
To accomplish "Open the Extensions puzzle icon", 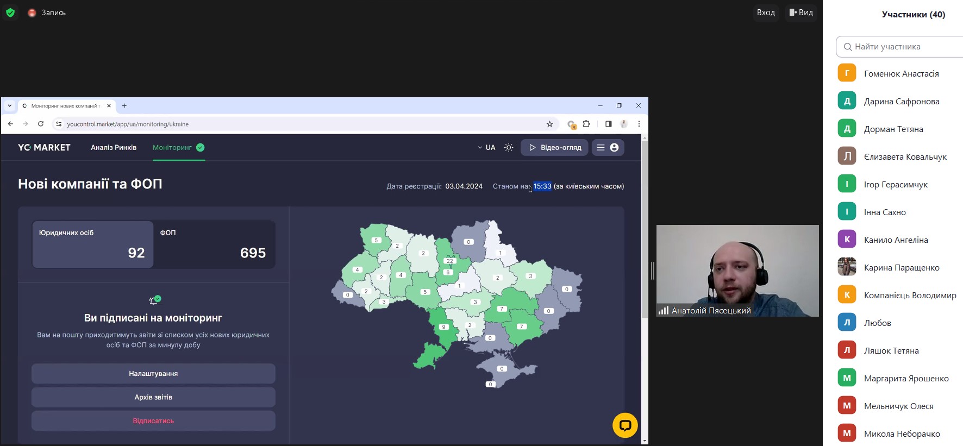I will coord(586,124).
